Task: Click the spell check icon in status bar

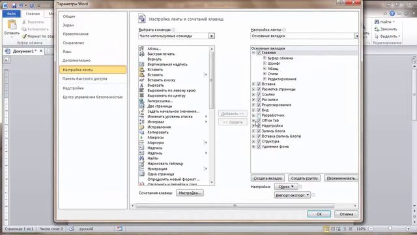Action: (x=71, y=228)
